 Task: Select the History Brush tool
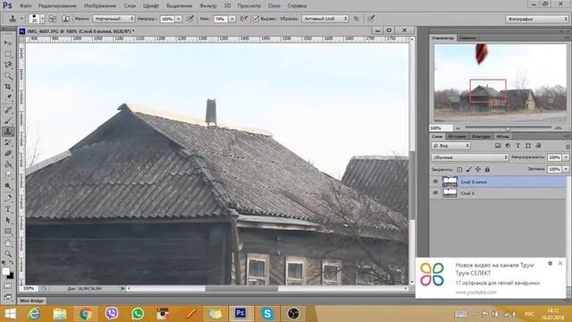coord(8,142)
